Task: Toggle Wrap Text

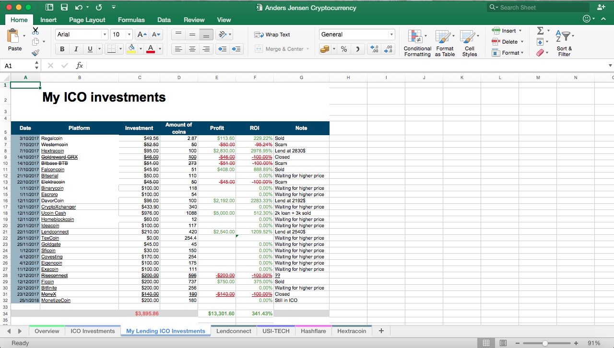Action: (x=272, y=35)
